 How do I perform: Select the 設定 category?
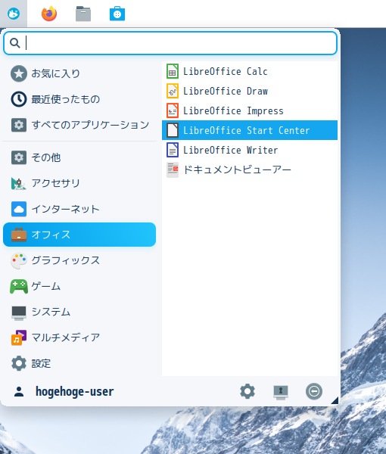point(79,363)
